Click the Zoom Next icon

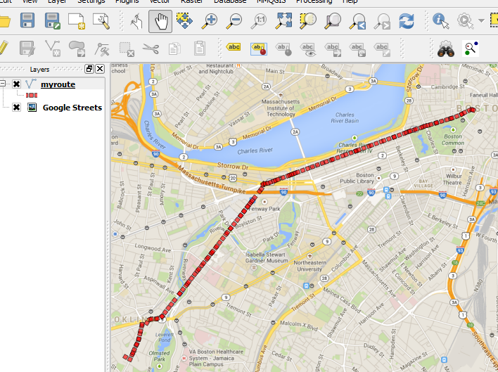(382, 21)
